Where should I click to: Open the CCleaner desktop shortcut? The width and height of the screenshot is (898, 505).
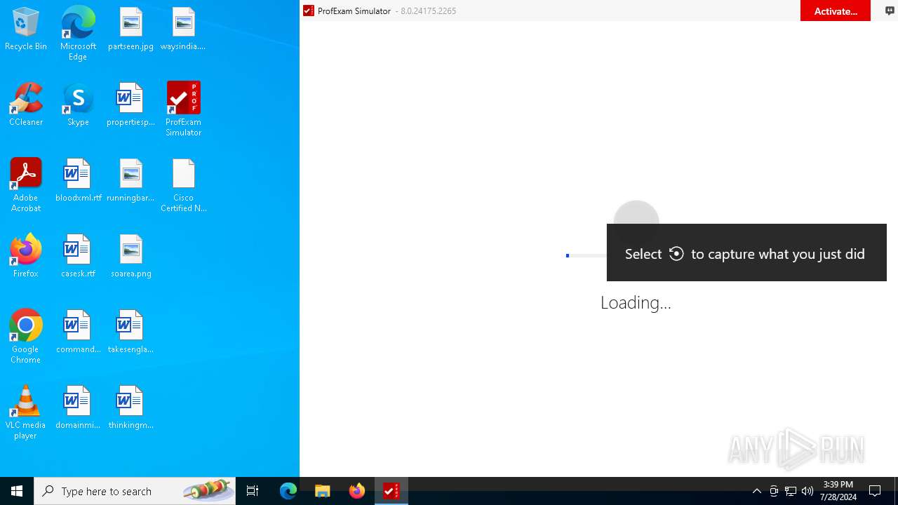[26, 105]
